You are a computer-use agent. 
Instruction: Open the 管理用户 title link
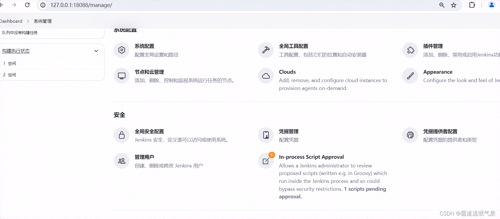pos(144,157)
